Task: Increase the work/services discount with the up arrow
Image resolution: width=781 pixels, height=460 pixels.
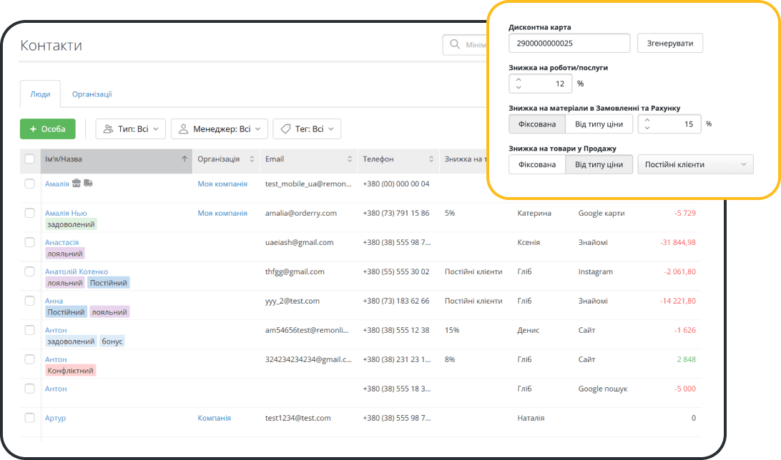Action: point(519,80)
